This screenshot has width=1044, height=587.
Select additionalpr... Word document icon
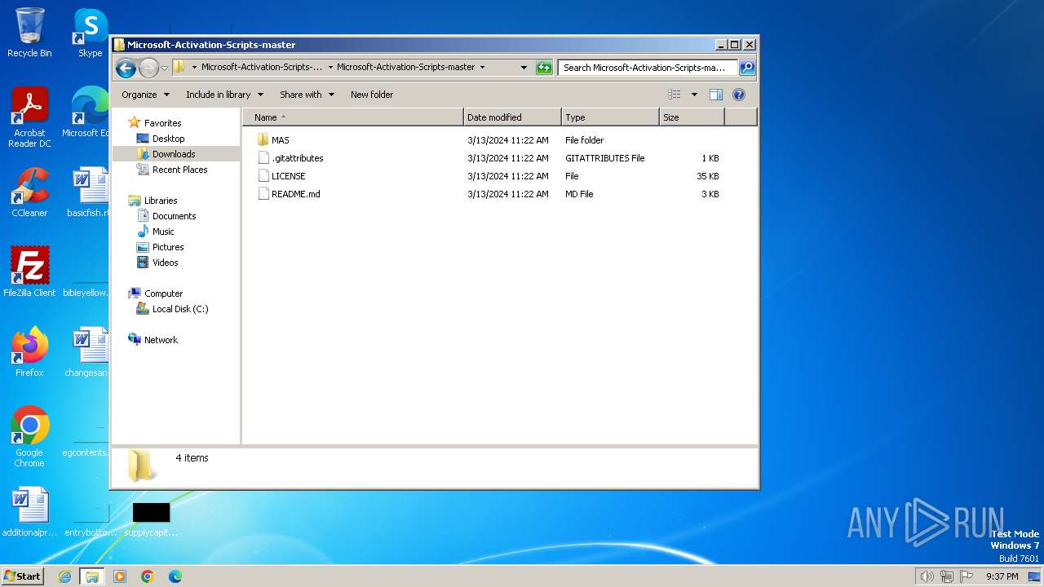[x=29, y=512]
